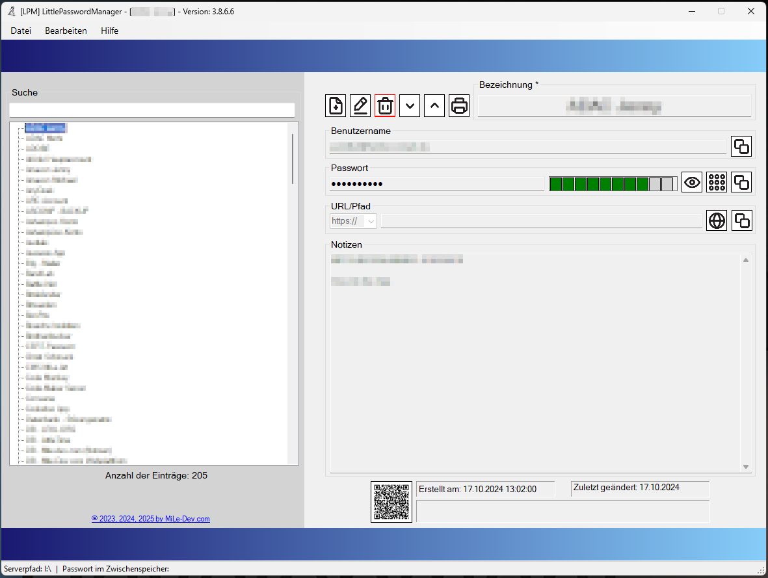Open the password generator grid icon
This screenshot has height=578, width=768.
coord(717,183)
